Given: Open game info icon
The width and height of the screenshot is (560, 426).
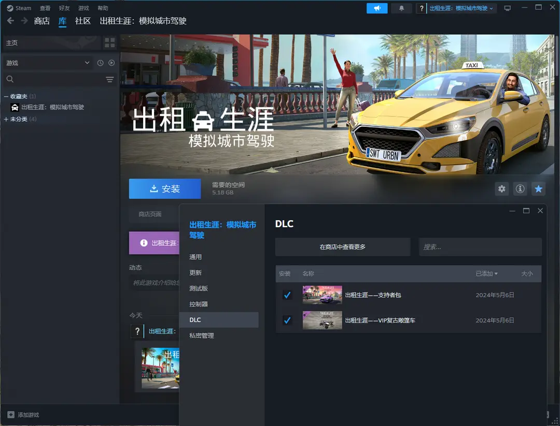Looking at the screenshot, I should click(x=520, y=188).
